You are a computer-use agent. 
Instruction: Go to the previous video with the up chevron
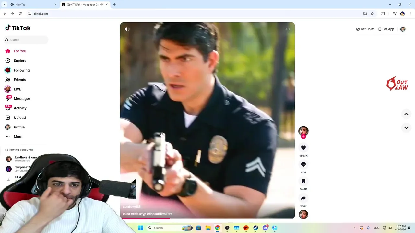(406, 114)
